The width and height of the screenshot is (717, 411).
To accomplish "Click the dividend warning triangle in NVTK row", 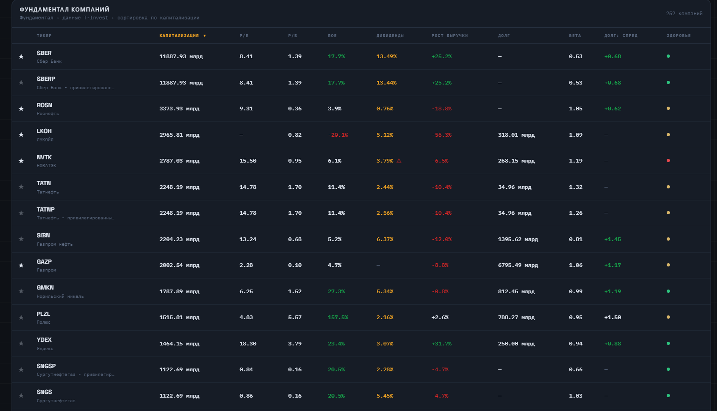I will [x=399, y=161].
